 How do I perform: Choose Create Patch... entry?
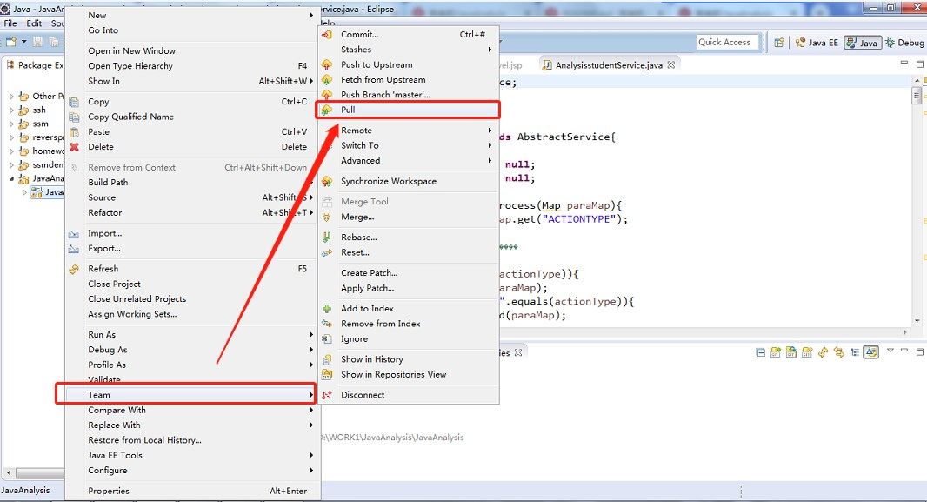pos(409,273)
